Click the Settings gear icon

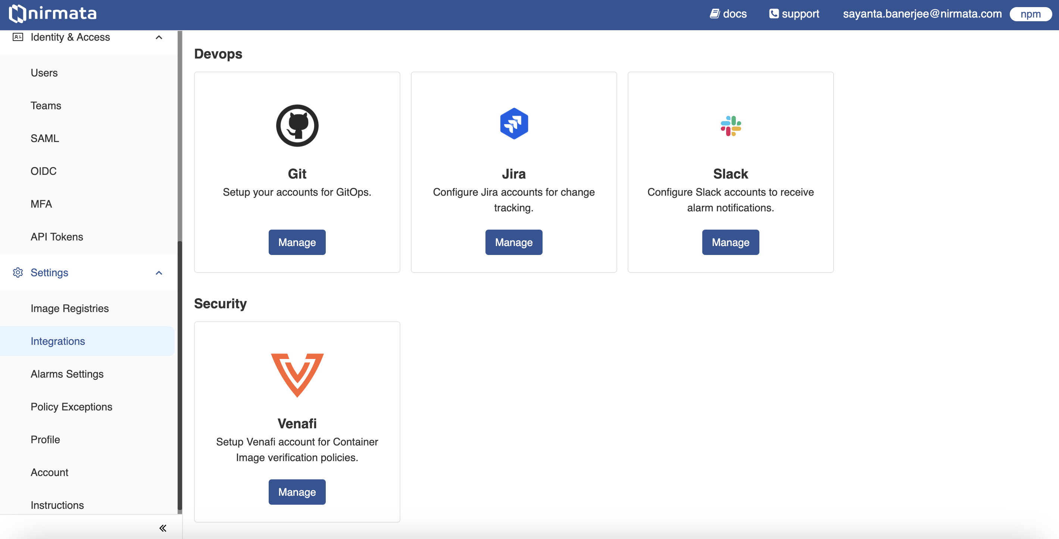pos(18,272)
